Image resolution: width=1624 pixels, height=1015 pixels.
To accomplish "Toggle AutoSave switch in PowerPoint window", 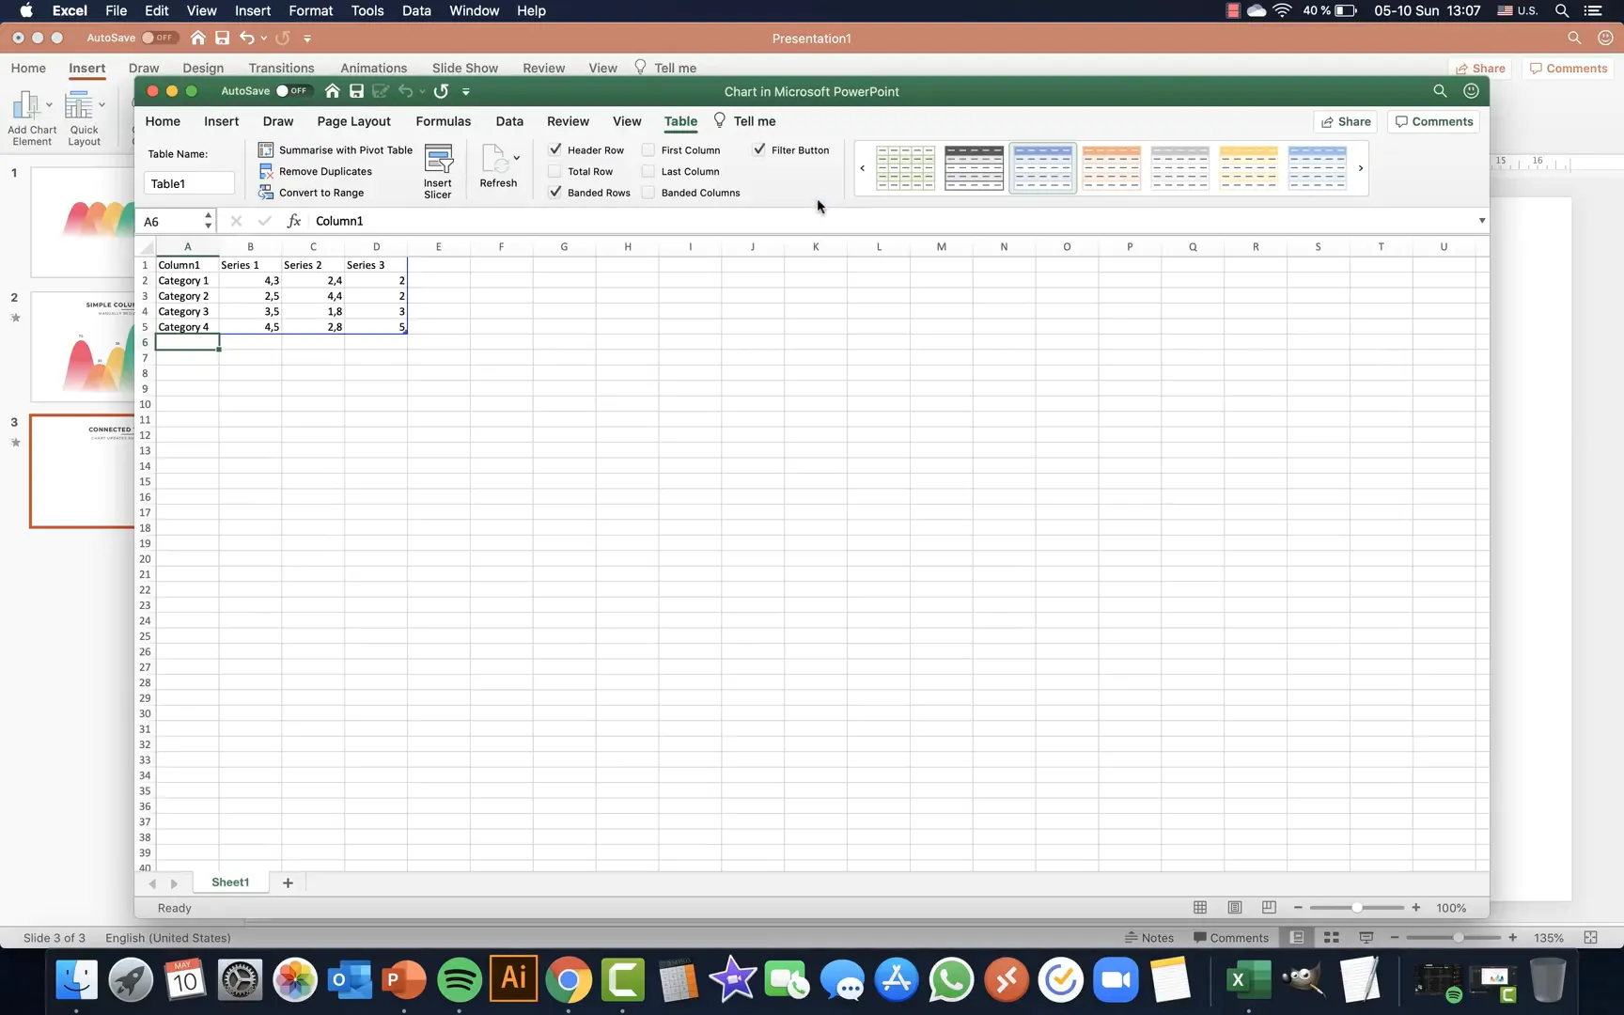I will [160, 38].
